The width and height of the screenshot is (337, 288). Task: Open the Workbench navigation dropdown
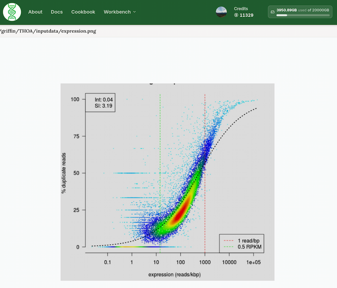(117, 12)
